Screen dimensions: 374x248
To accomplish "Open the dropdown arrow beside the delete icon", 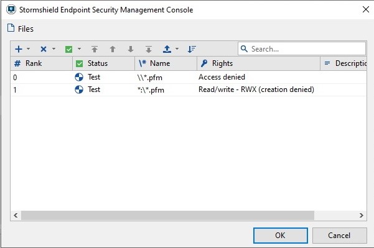I will (54, 49).
